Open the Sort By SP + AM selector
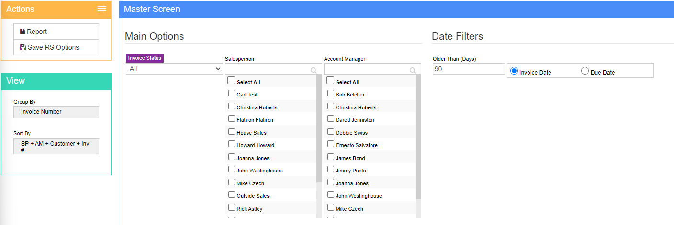This screenshot has width=674, height=225. (56, 146)
